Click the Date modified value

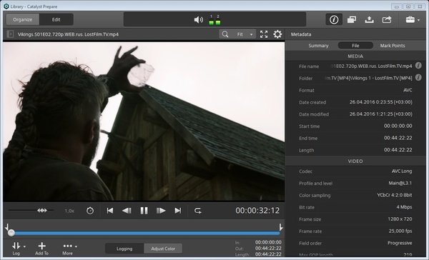pyautogui.click(x=380, y=114)
